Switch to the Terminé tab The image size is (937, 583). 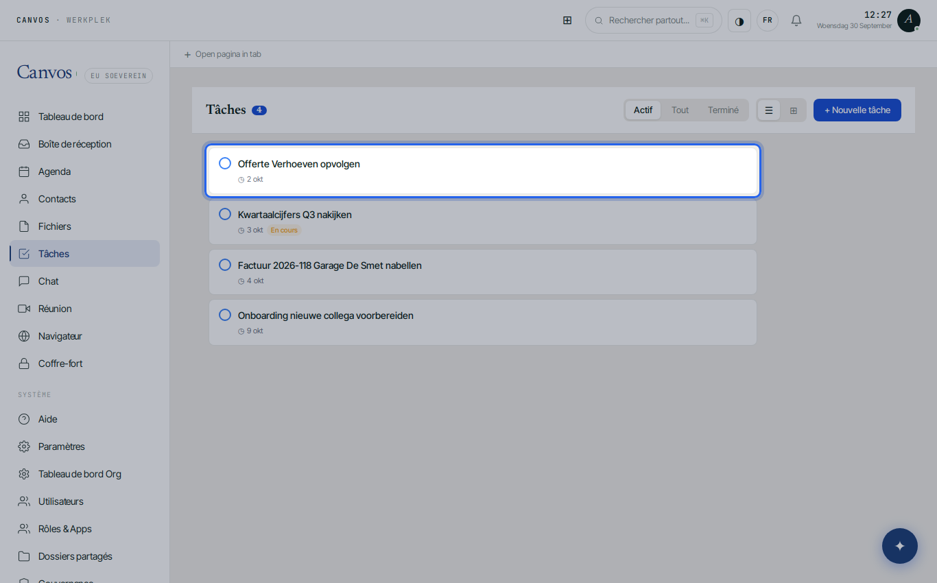[724, 110]
